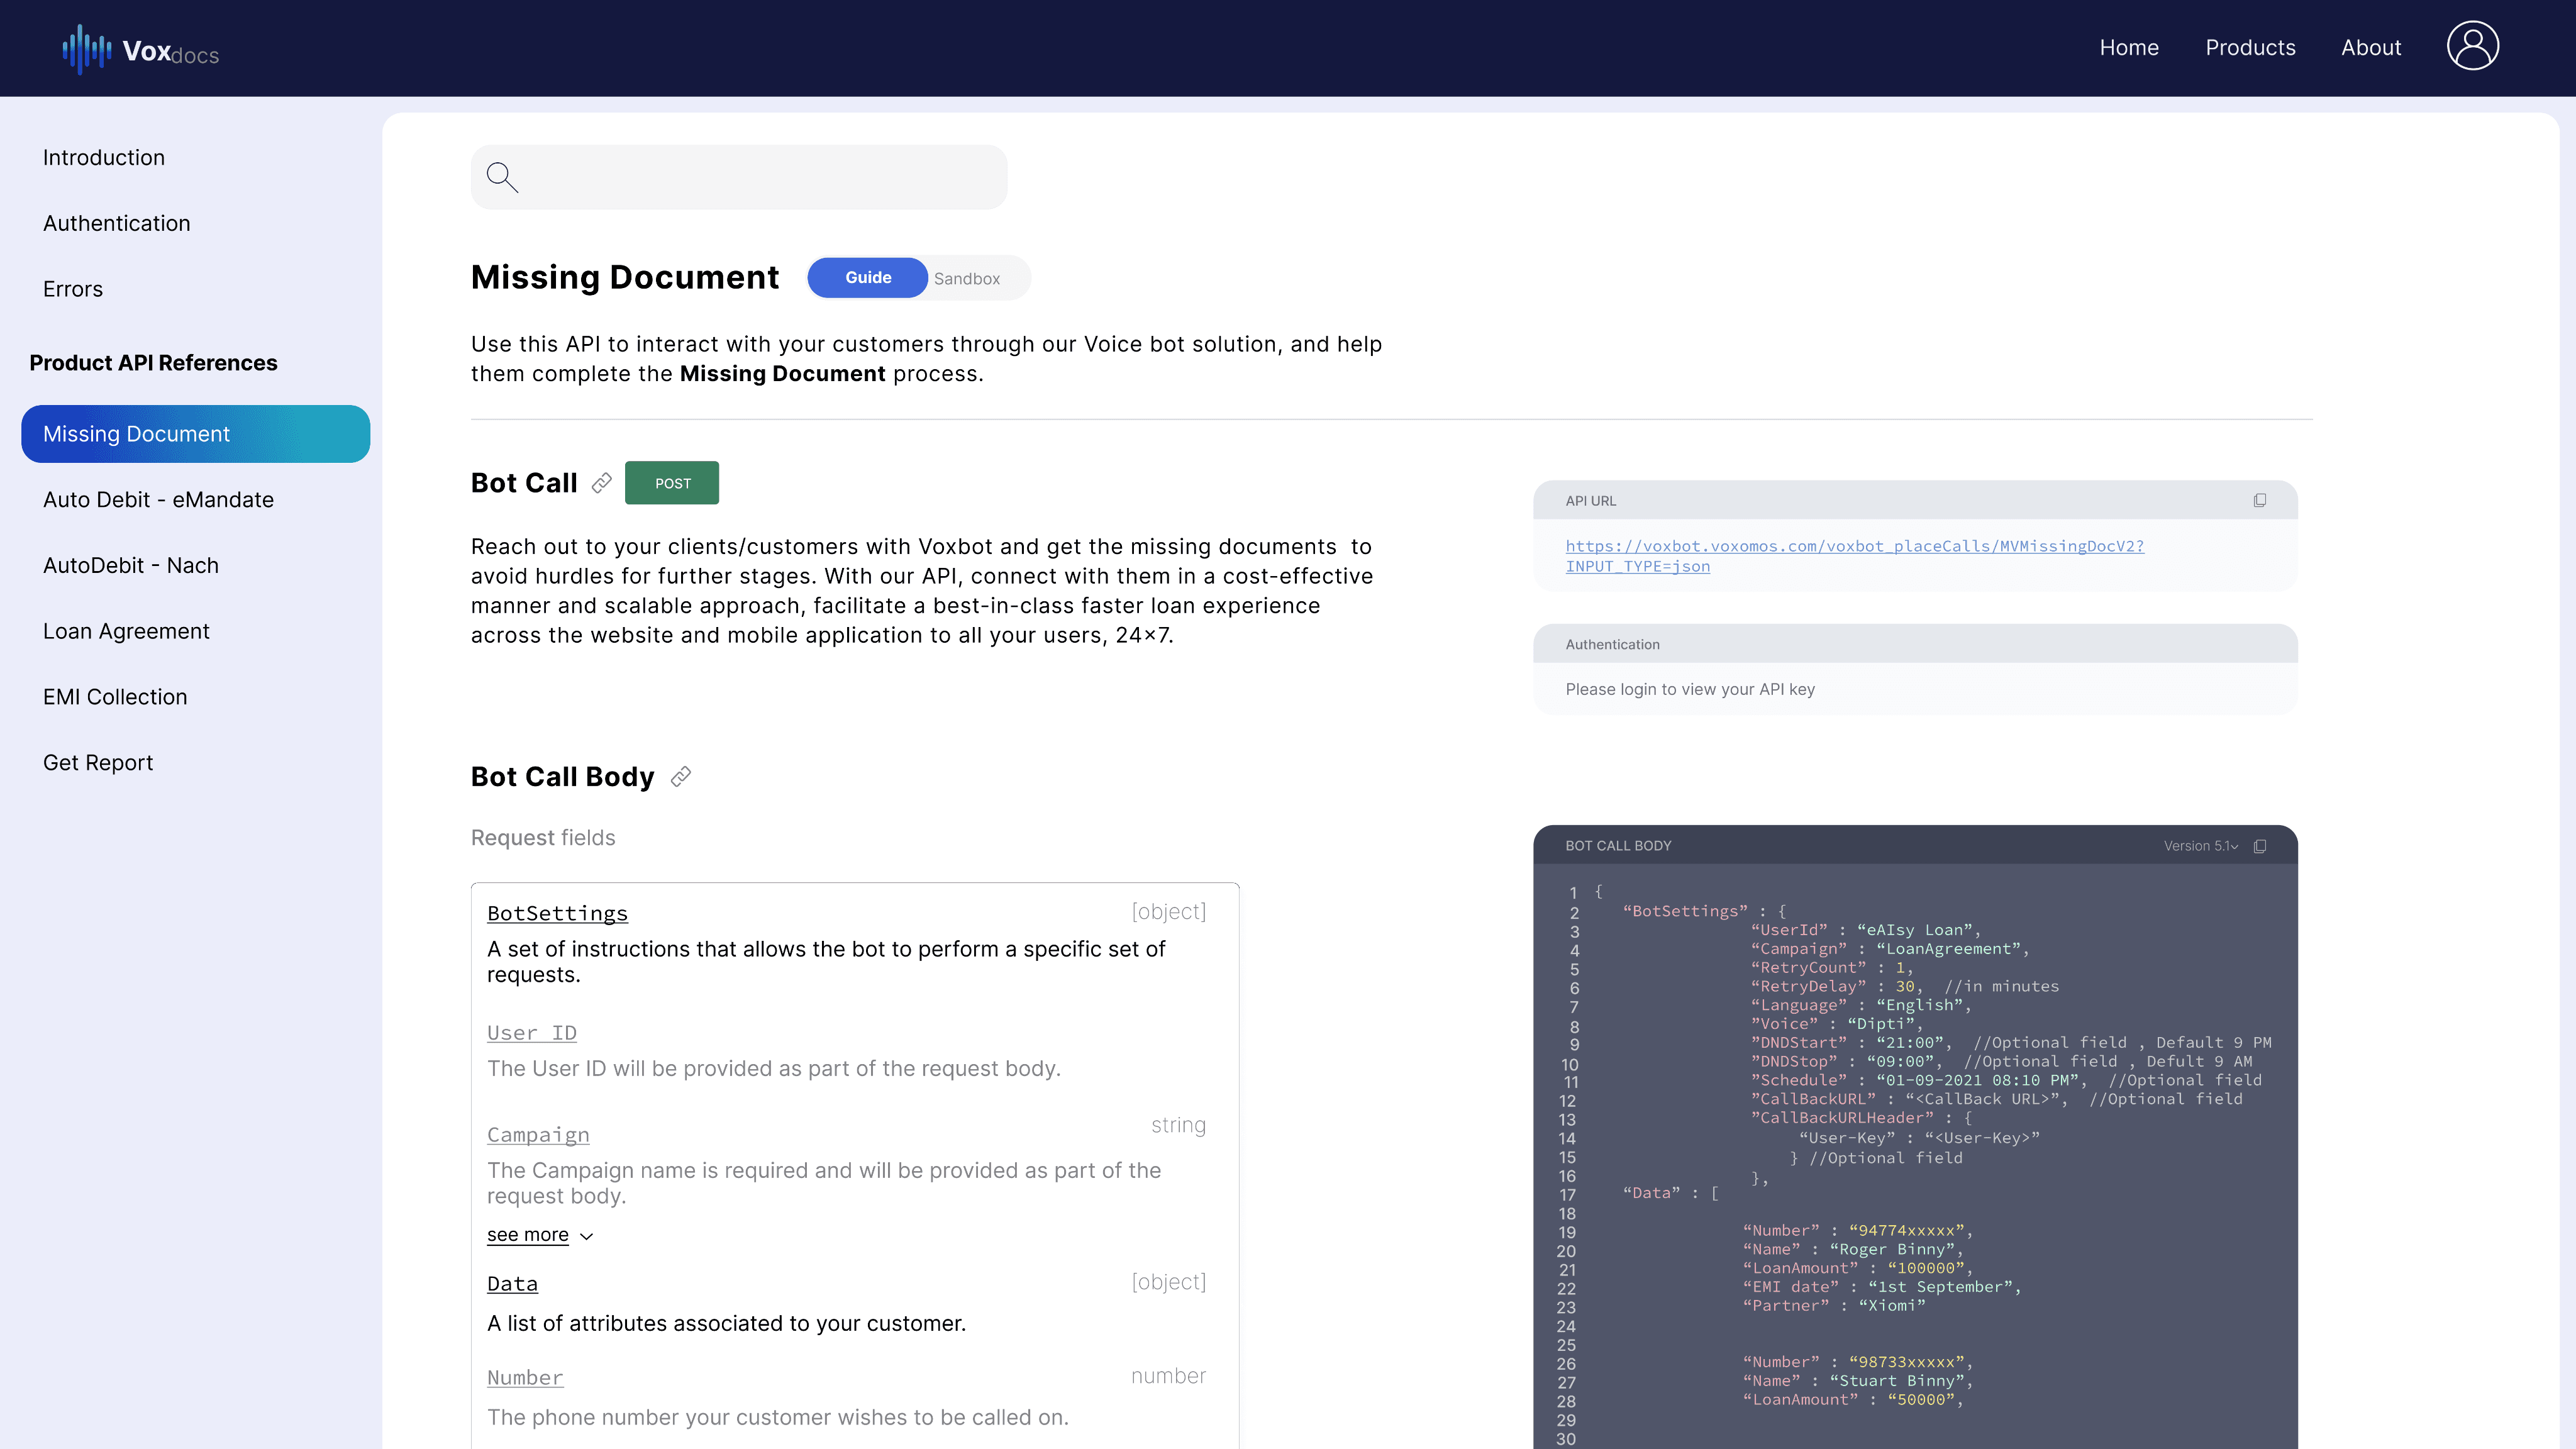Copy anchor link next to Bot Call heading
The height and width of the screenshot is (1449, 2576).
click(x=601, y=484)
